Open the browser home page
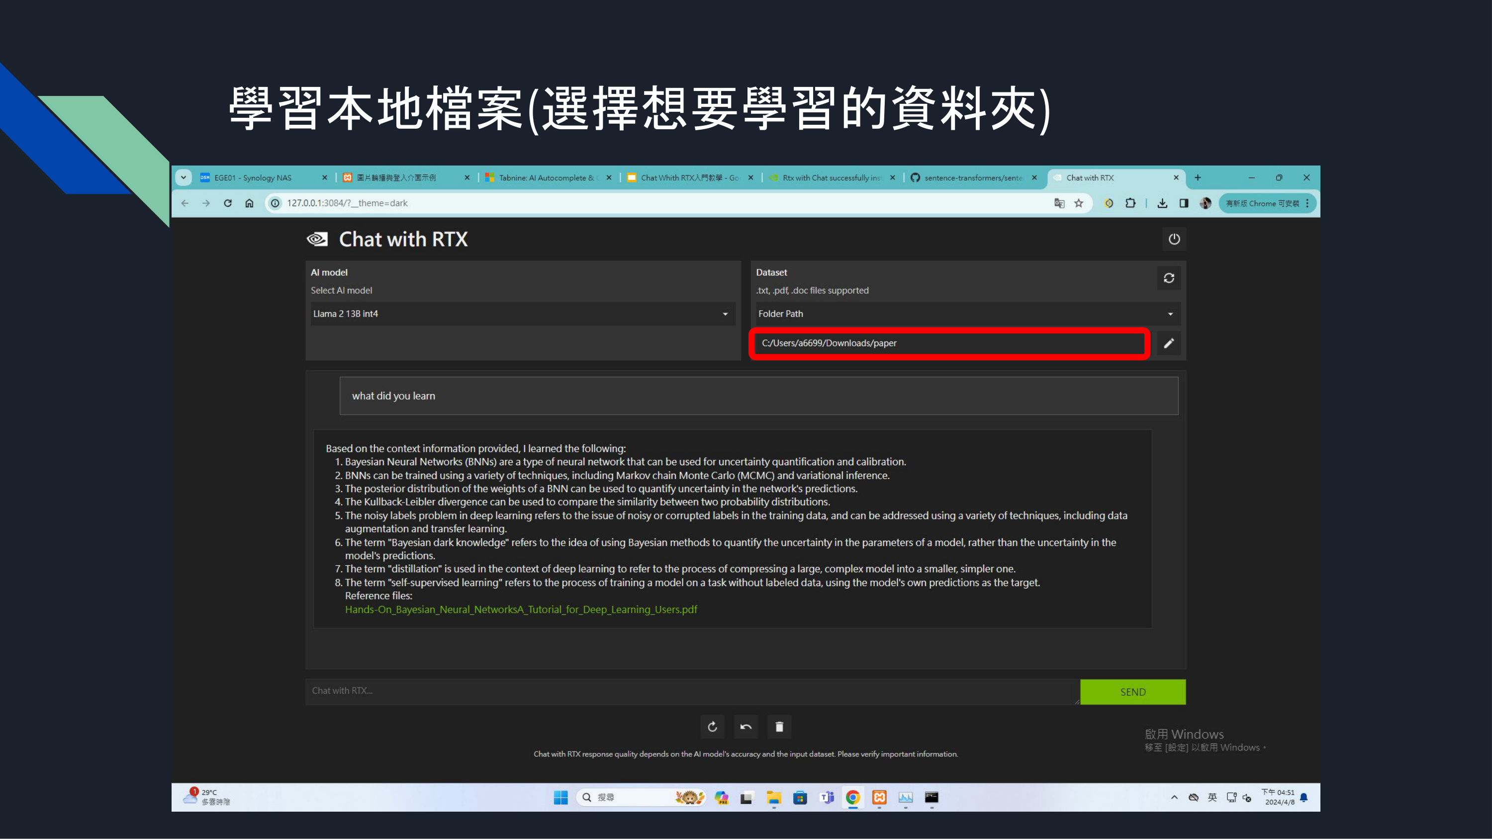The height and width of the screenshot is (839, 1492). [249, 203]
